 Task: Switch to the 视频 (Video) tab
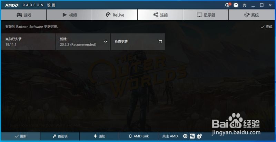click(x=69, y=15)
